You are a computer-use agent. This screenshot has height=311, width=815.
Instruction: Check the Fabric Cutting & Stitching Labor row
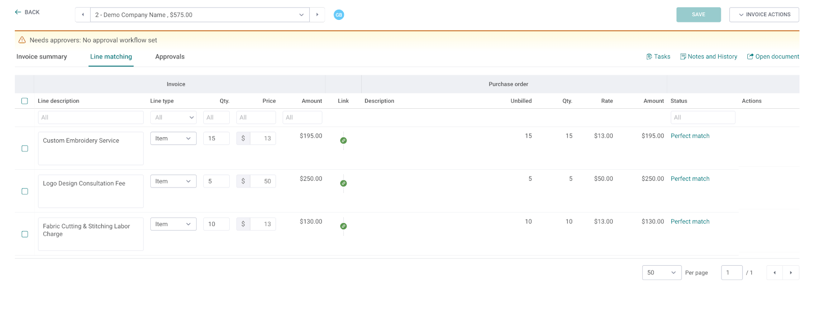[x=24, y=234]
